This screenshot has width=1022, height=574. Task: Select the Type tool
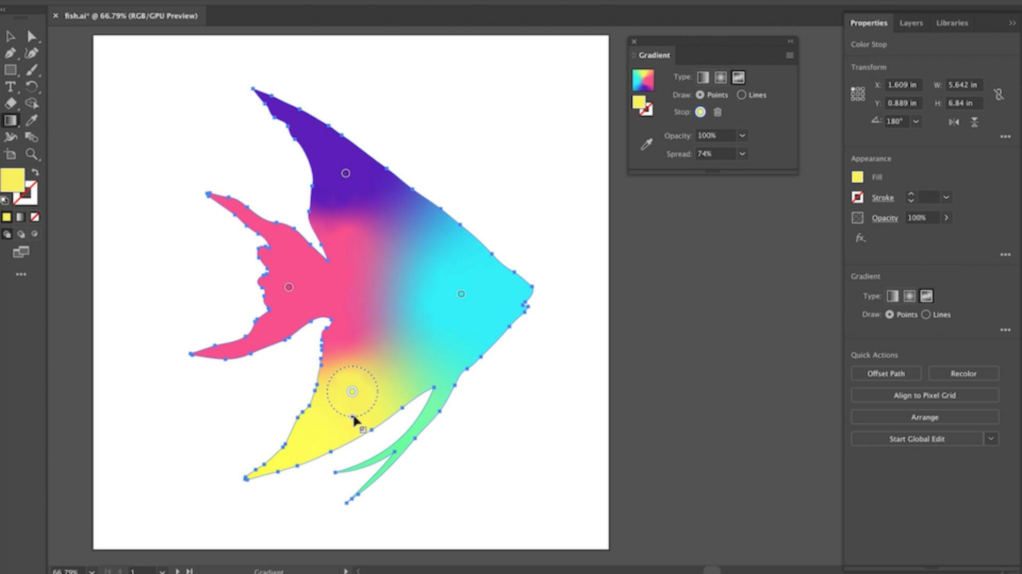pos(10,87)
